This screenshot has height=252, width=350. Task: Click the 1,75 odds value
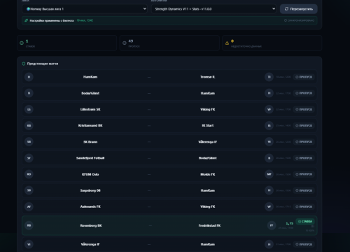point(290,223)
